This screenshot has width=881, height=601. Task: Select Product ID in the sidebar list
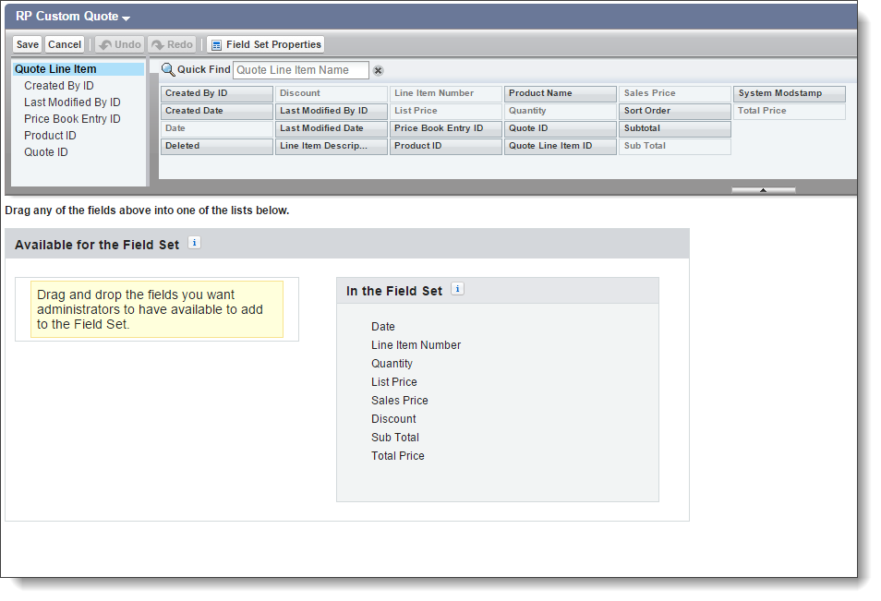click(50, 136)
